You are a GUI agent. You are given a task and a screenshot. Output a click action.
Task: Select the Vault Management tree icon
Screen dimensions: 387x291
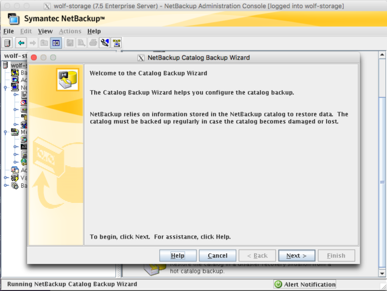15,178
